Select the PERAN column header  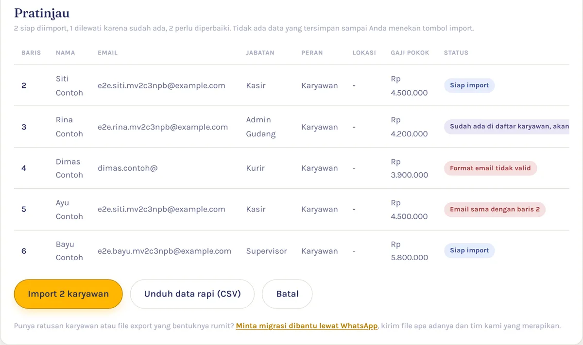[312, 52]
